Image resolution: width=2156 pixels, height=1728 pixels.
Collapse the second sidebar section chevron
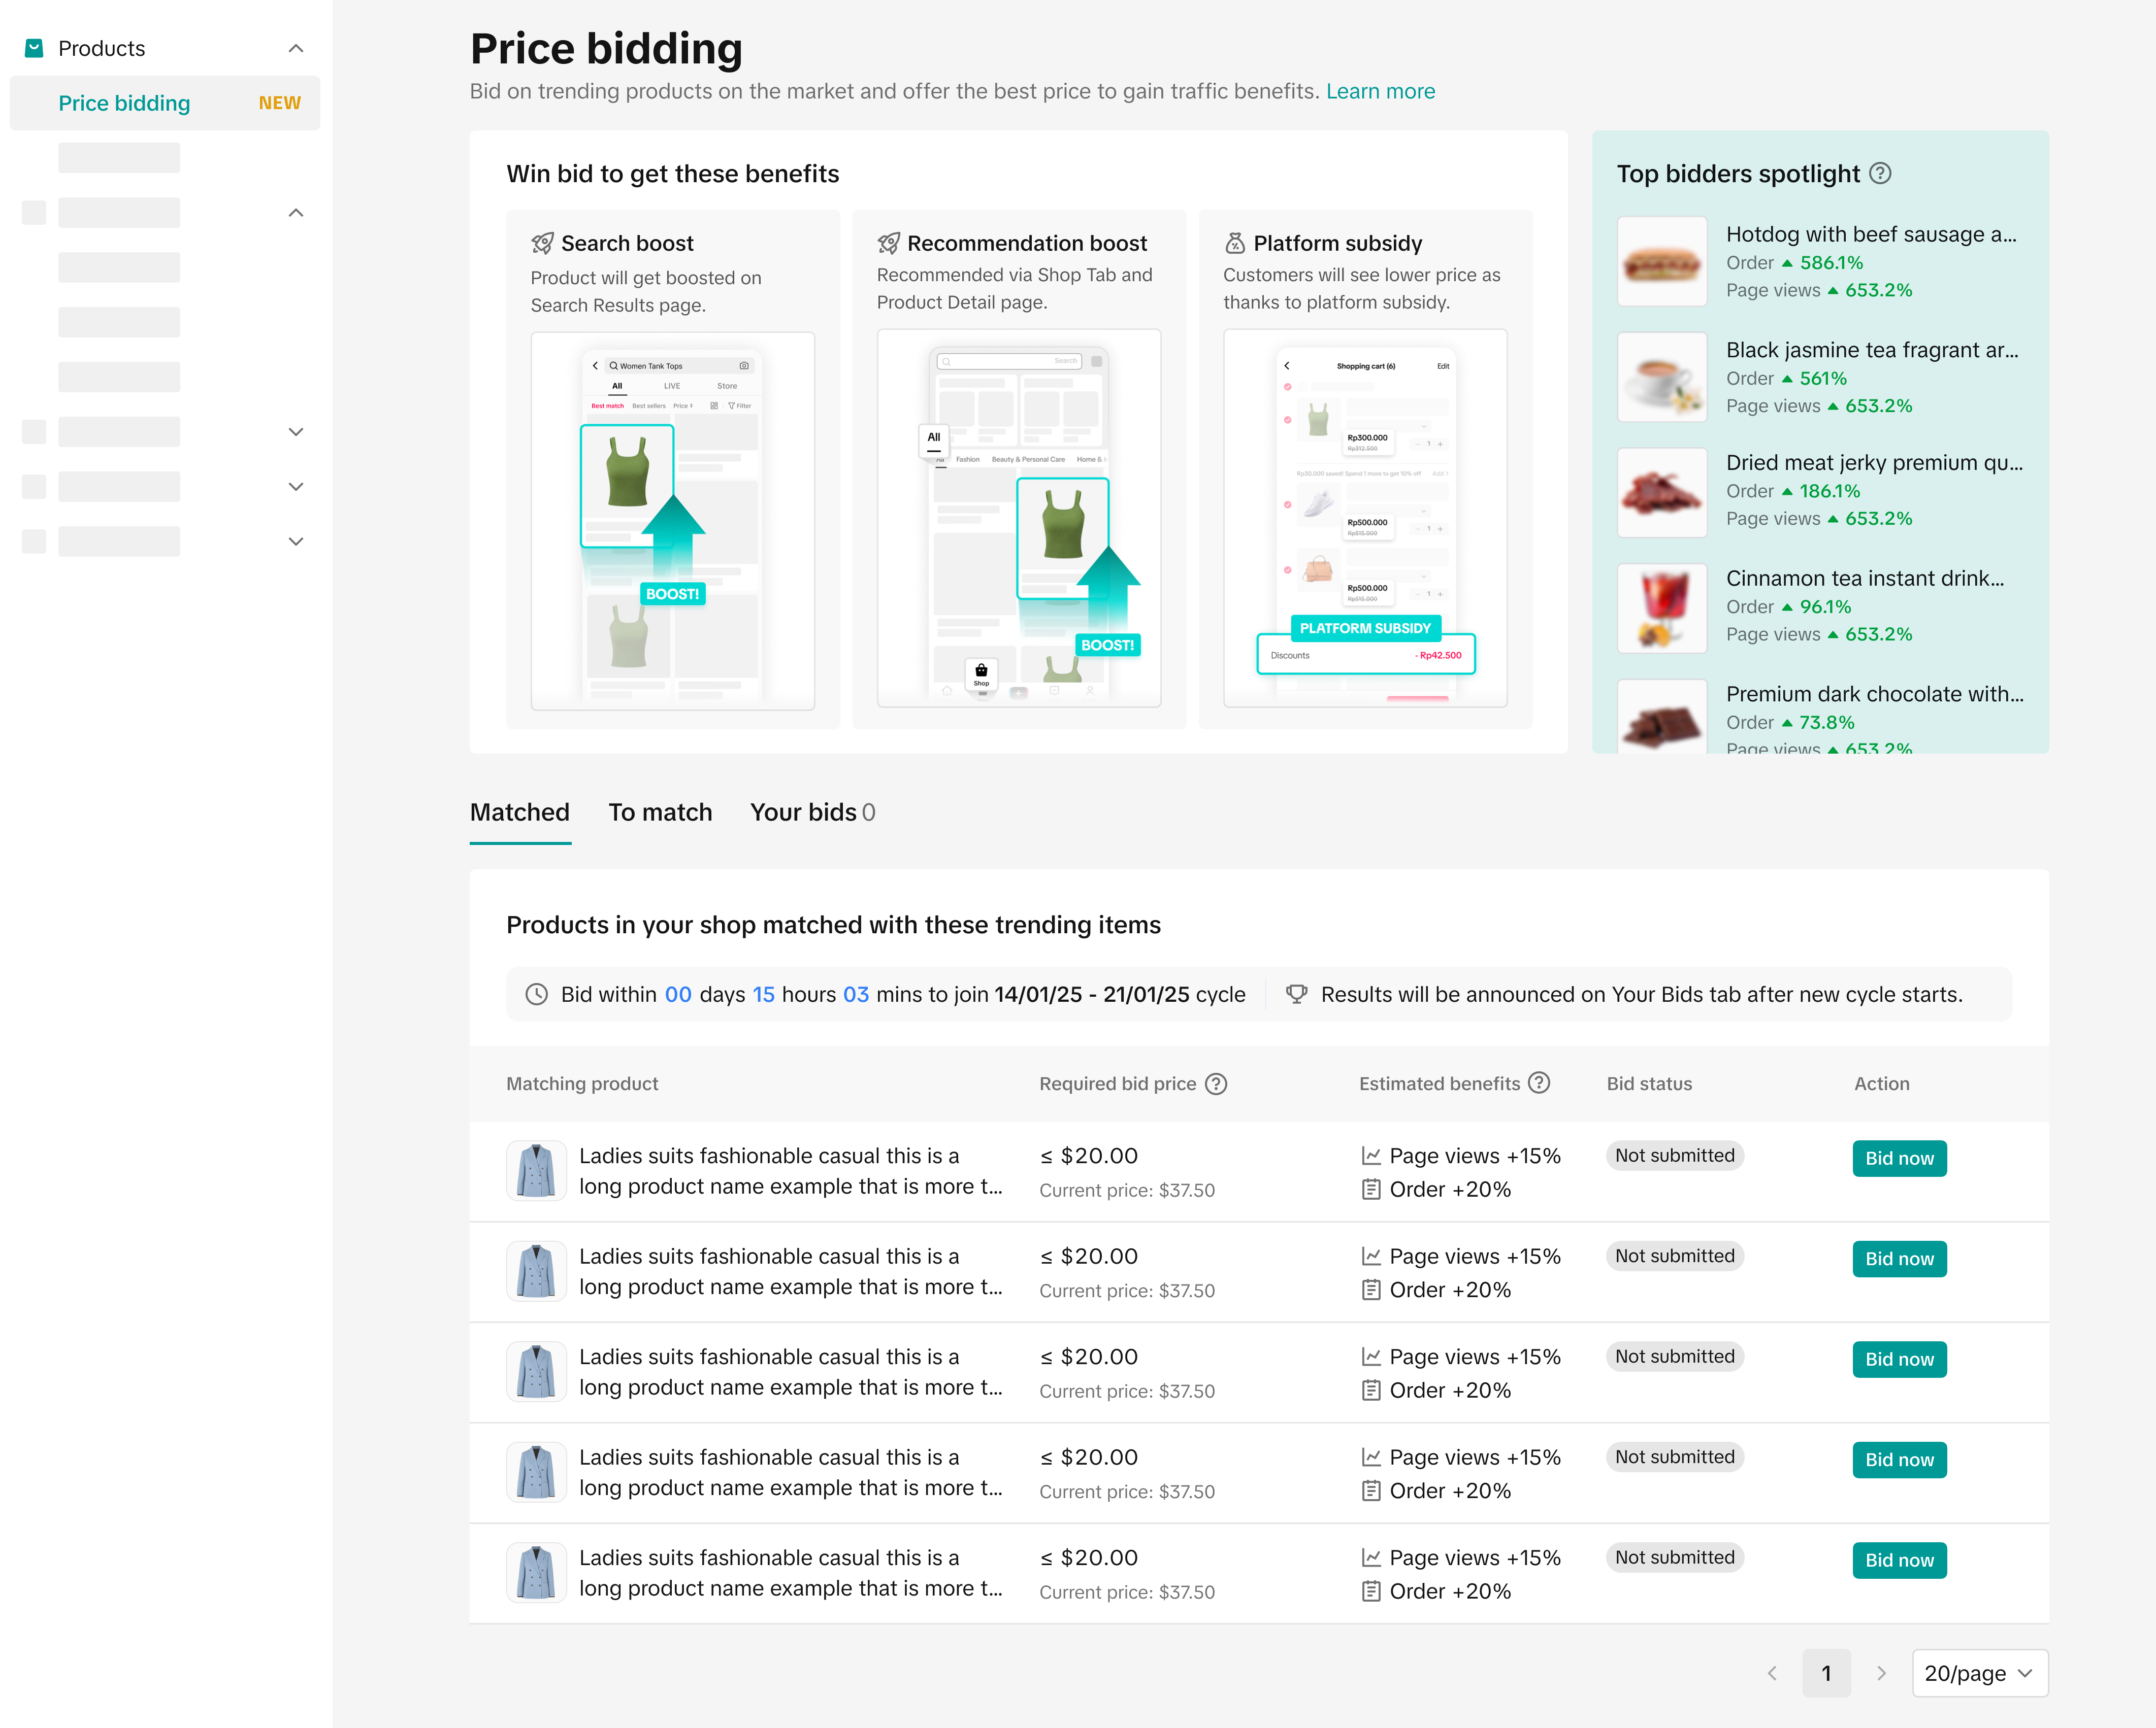[296, 213]
